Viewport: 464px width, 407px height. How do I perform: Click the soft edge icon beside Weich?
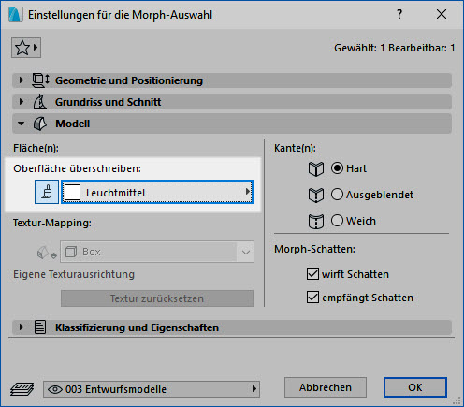click(316, 222)
